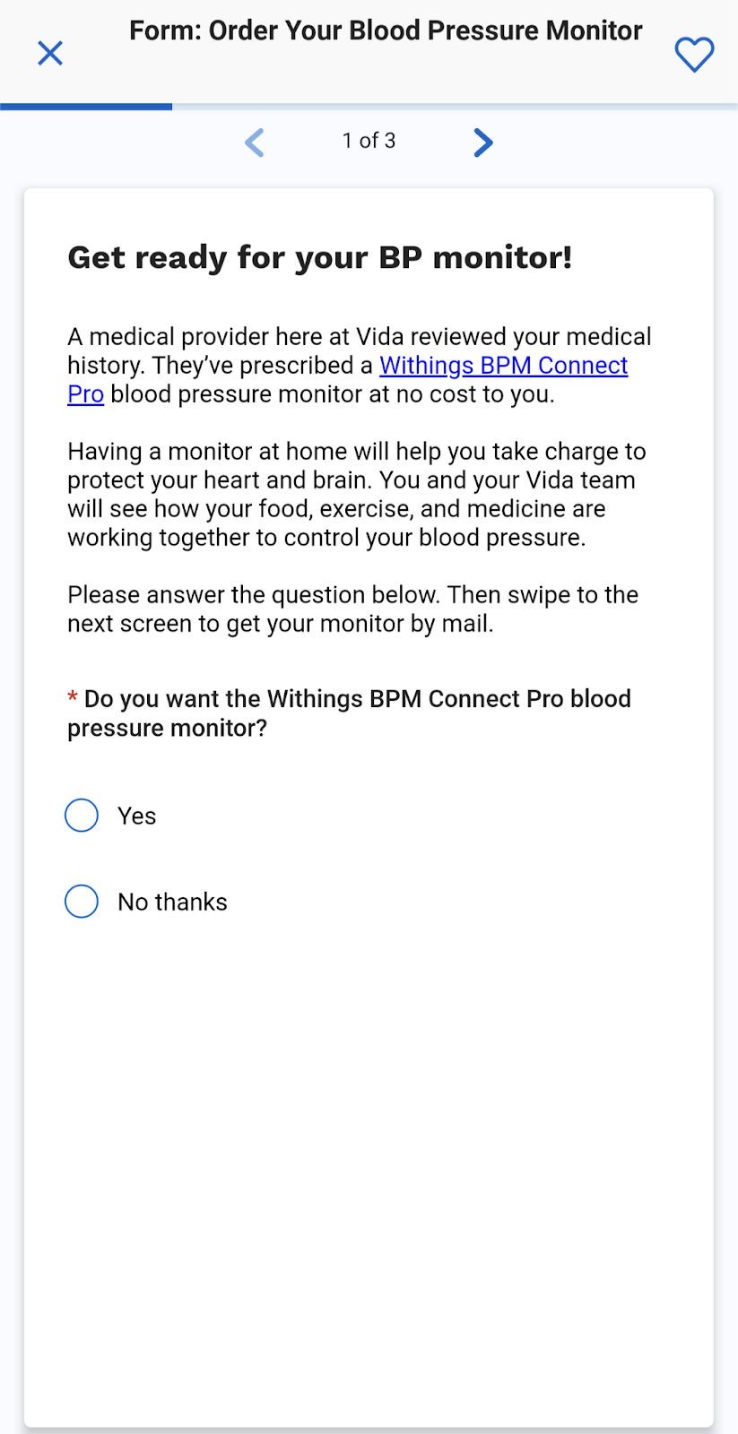Tap the Yes option label text

[x=137, y=816]
